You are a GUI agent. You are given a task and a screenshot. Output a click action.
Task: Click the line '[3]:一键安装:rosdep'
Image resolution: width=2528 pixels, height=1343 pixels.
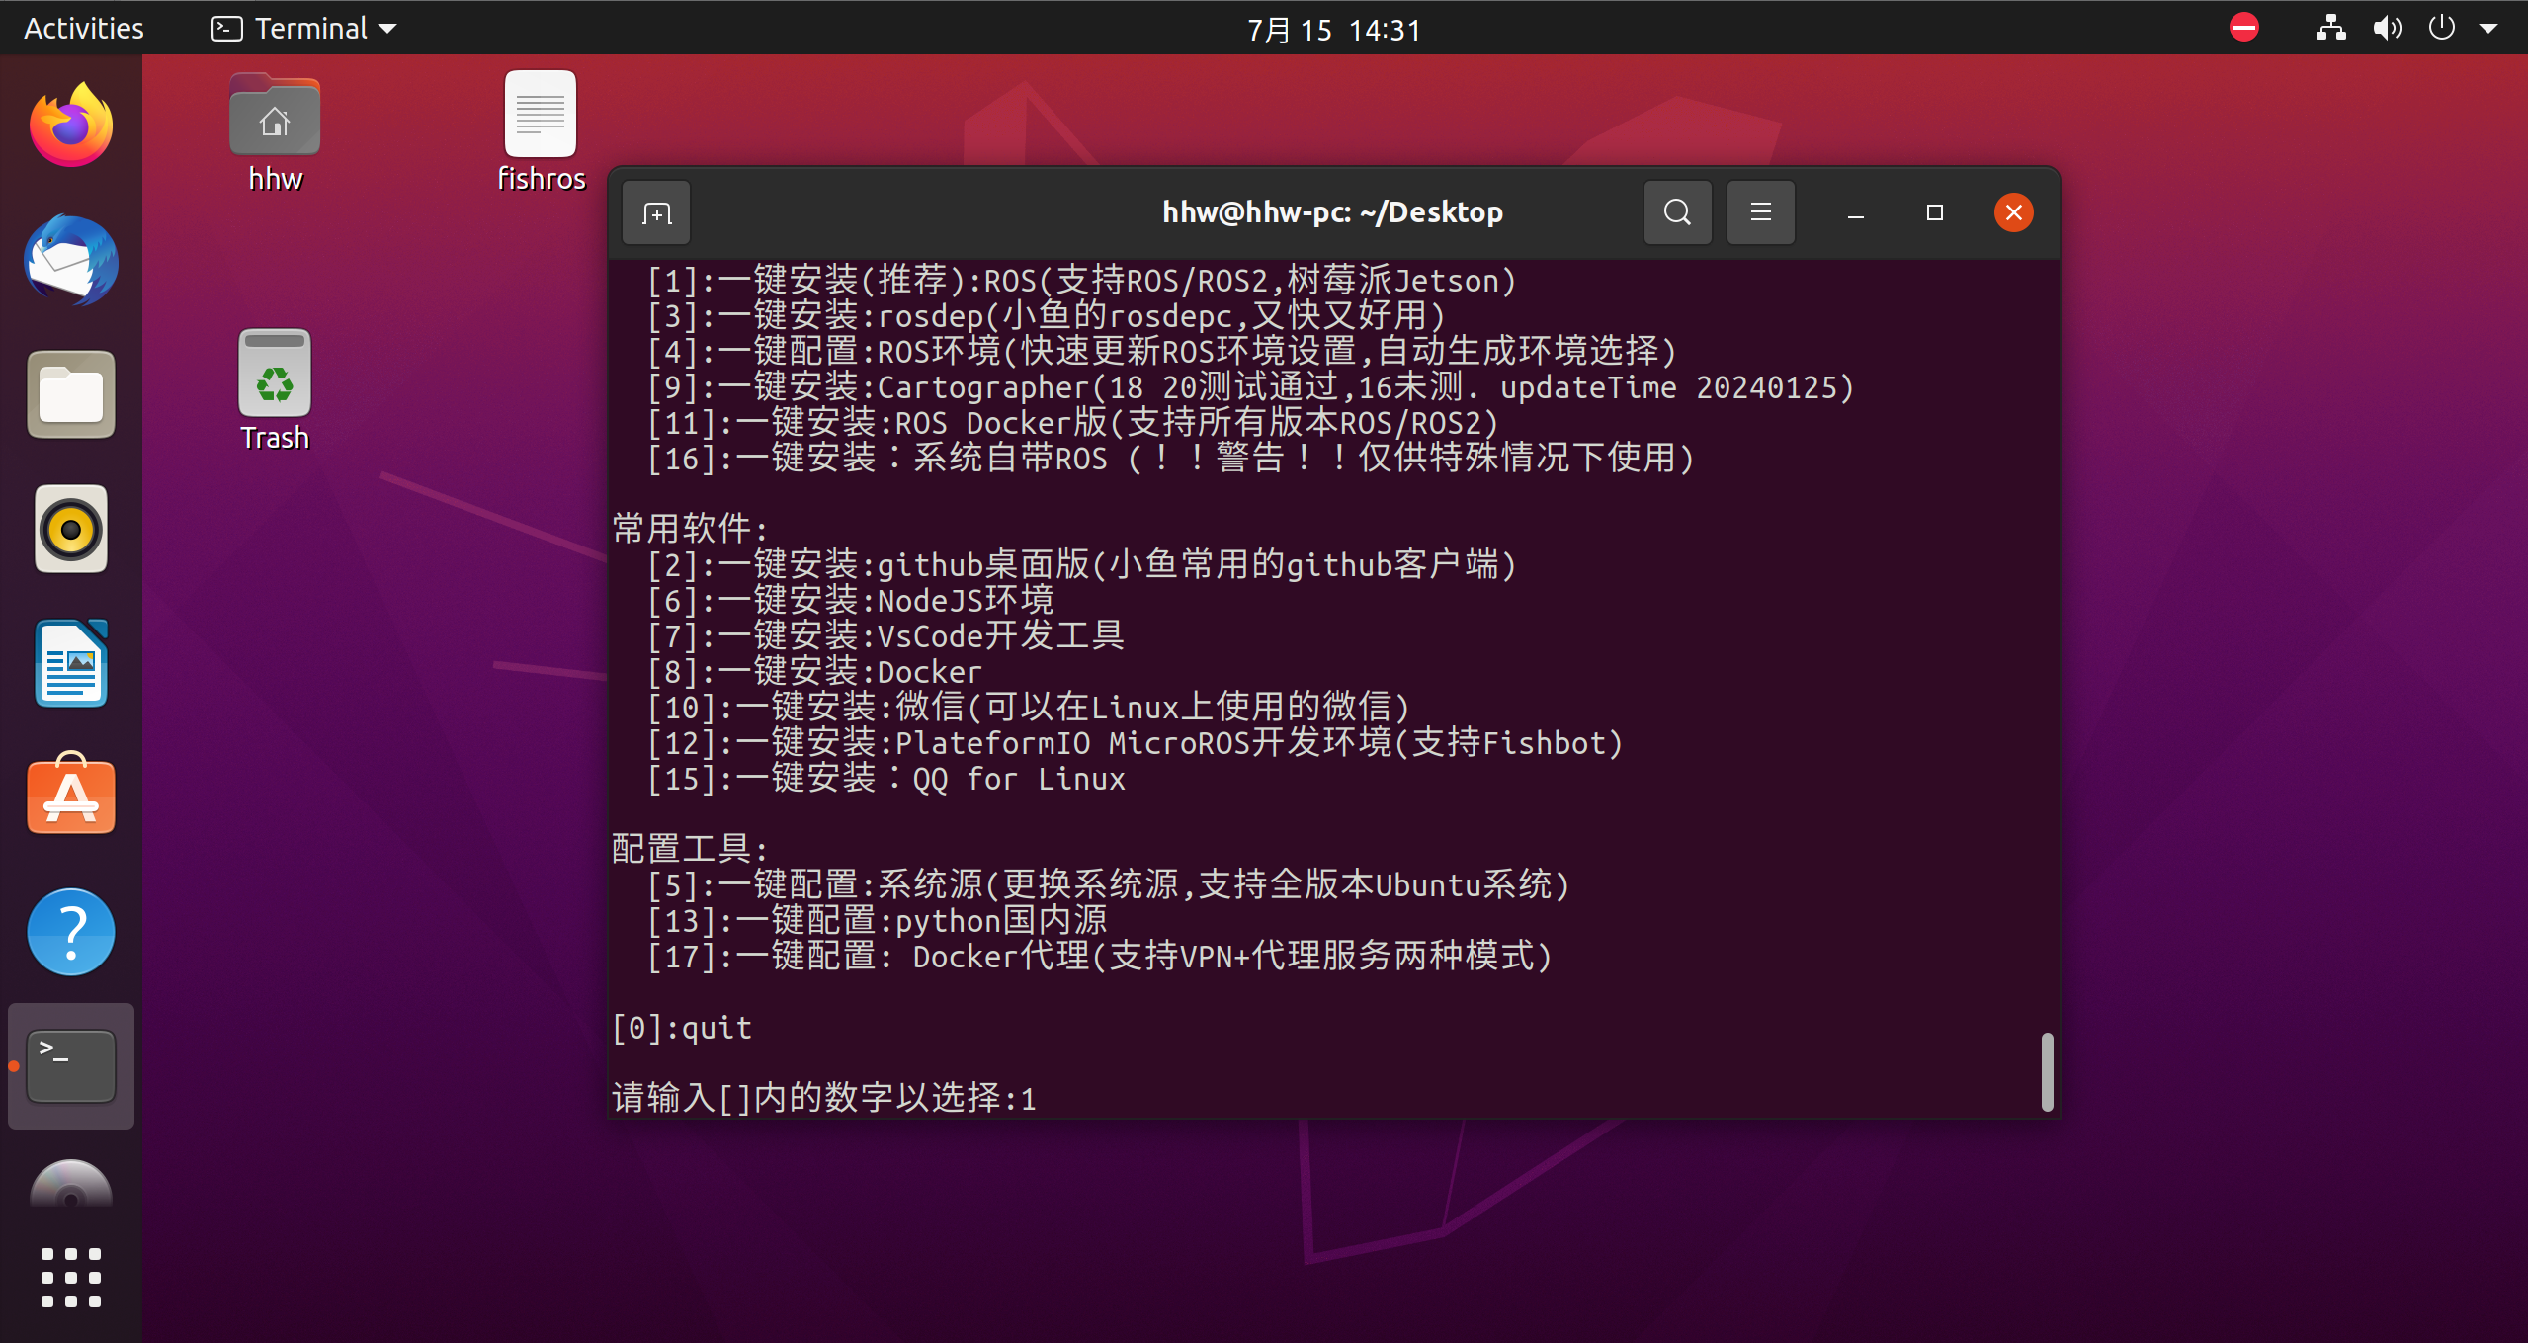[1046, 316]
